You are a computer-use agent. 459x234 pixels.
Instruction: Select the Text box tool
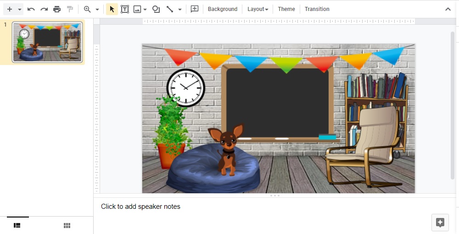[125, 9]
